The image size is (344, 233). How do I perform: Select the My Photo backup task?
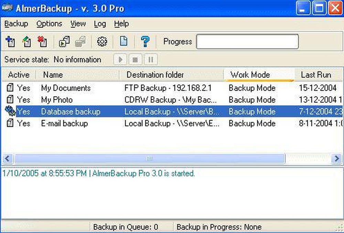(x=57, y=100)
